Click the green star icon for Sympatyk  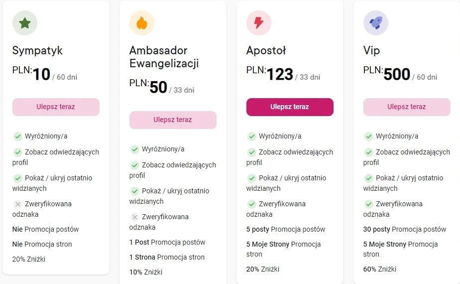(25, 23)
